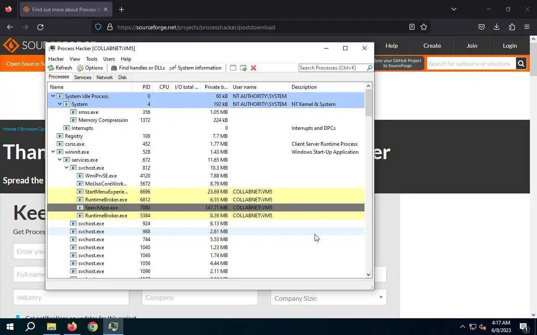Viewport: 537px width, 335px height.
Task: Click the SourceForge search button
Action: tap(521, 64)
